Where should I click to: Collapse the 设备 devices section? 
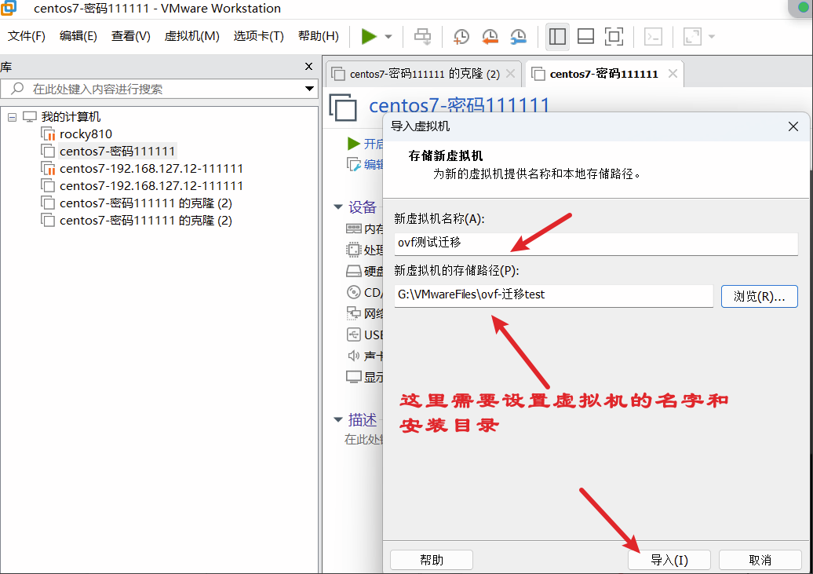[338, 207]
